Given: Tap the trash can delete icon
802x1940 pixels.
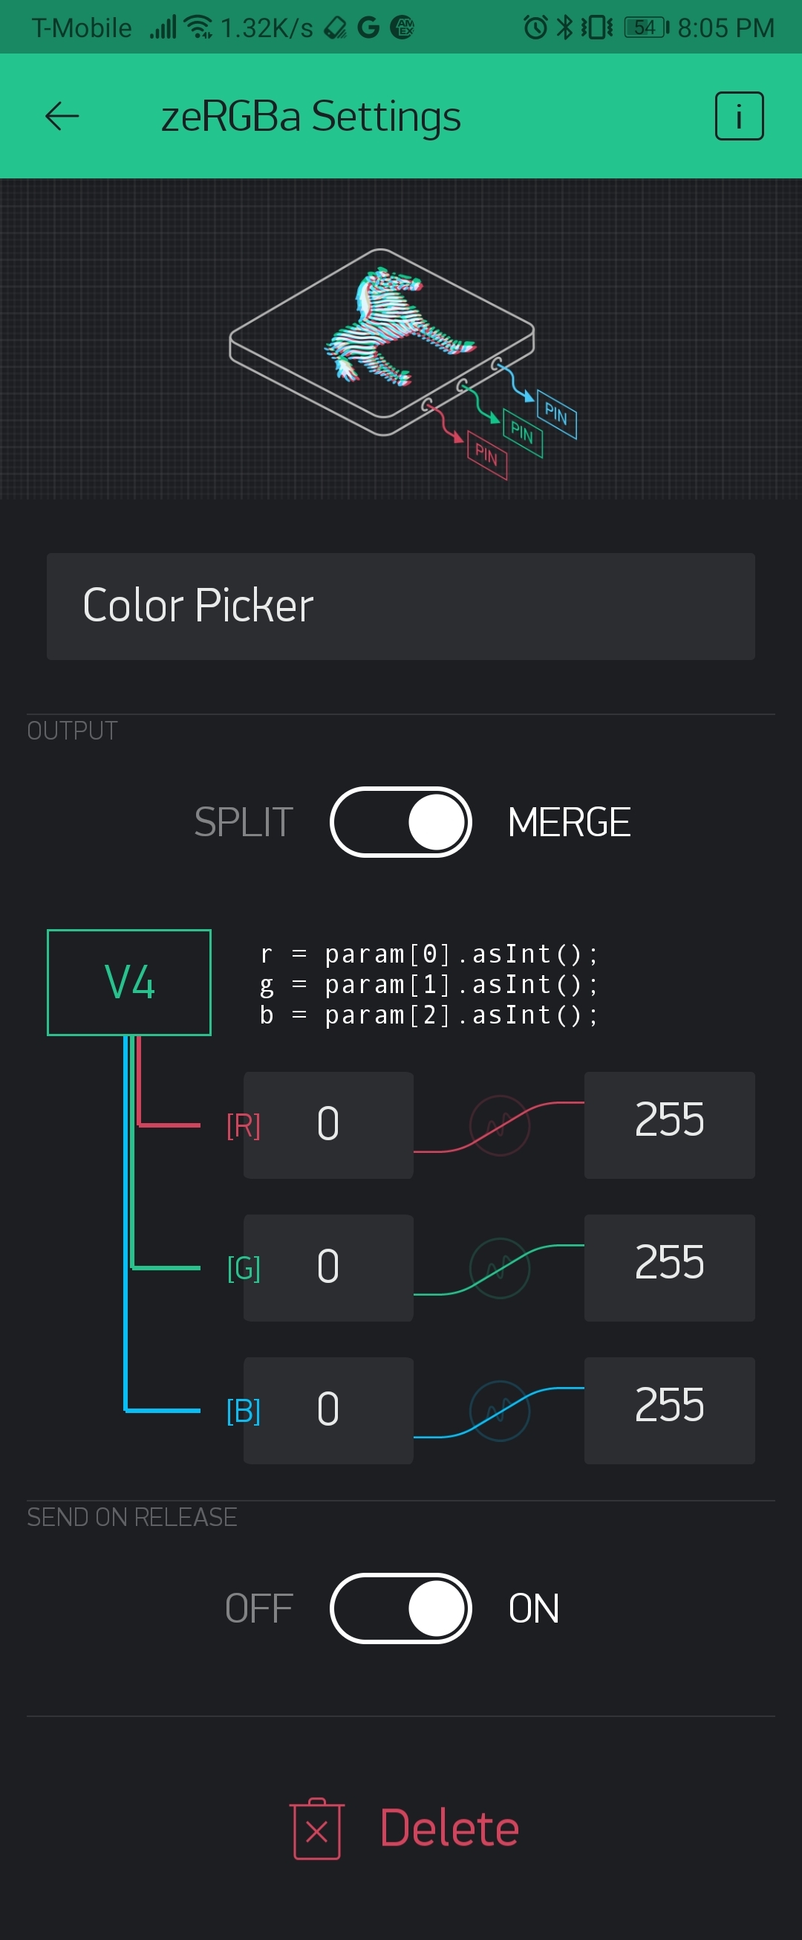Looking at the screenshot, I should [x=317, y=1828].
